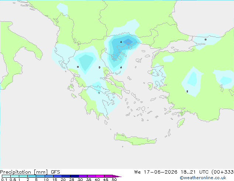Click the map value '4' over northern Greece
Viewport: 234px width, 181px height.
(x=121, y=42)
